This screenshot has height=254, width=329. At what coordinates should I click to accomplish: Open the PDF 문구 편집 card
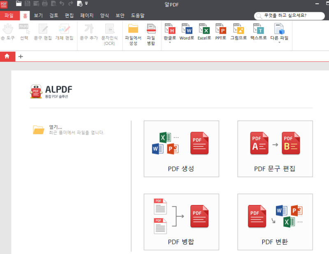(275, 149)
